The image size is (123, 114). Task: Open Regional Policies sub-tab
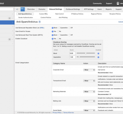[96, 14]
